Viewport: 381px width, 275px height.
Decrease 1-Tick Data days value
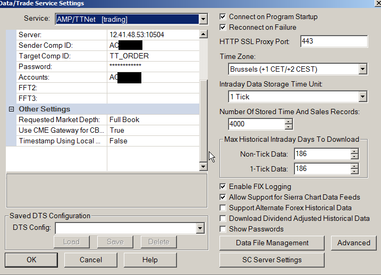(354, 171)
